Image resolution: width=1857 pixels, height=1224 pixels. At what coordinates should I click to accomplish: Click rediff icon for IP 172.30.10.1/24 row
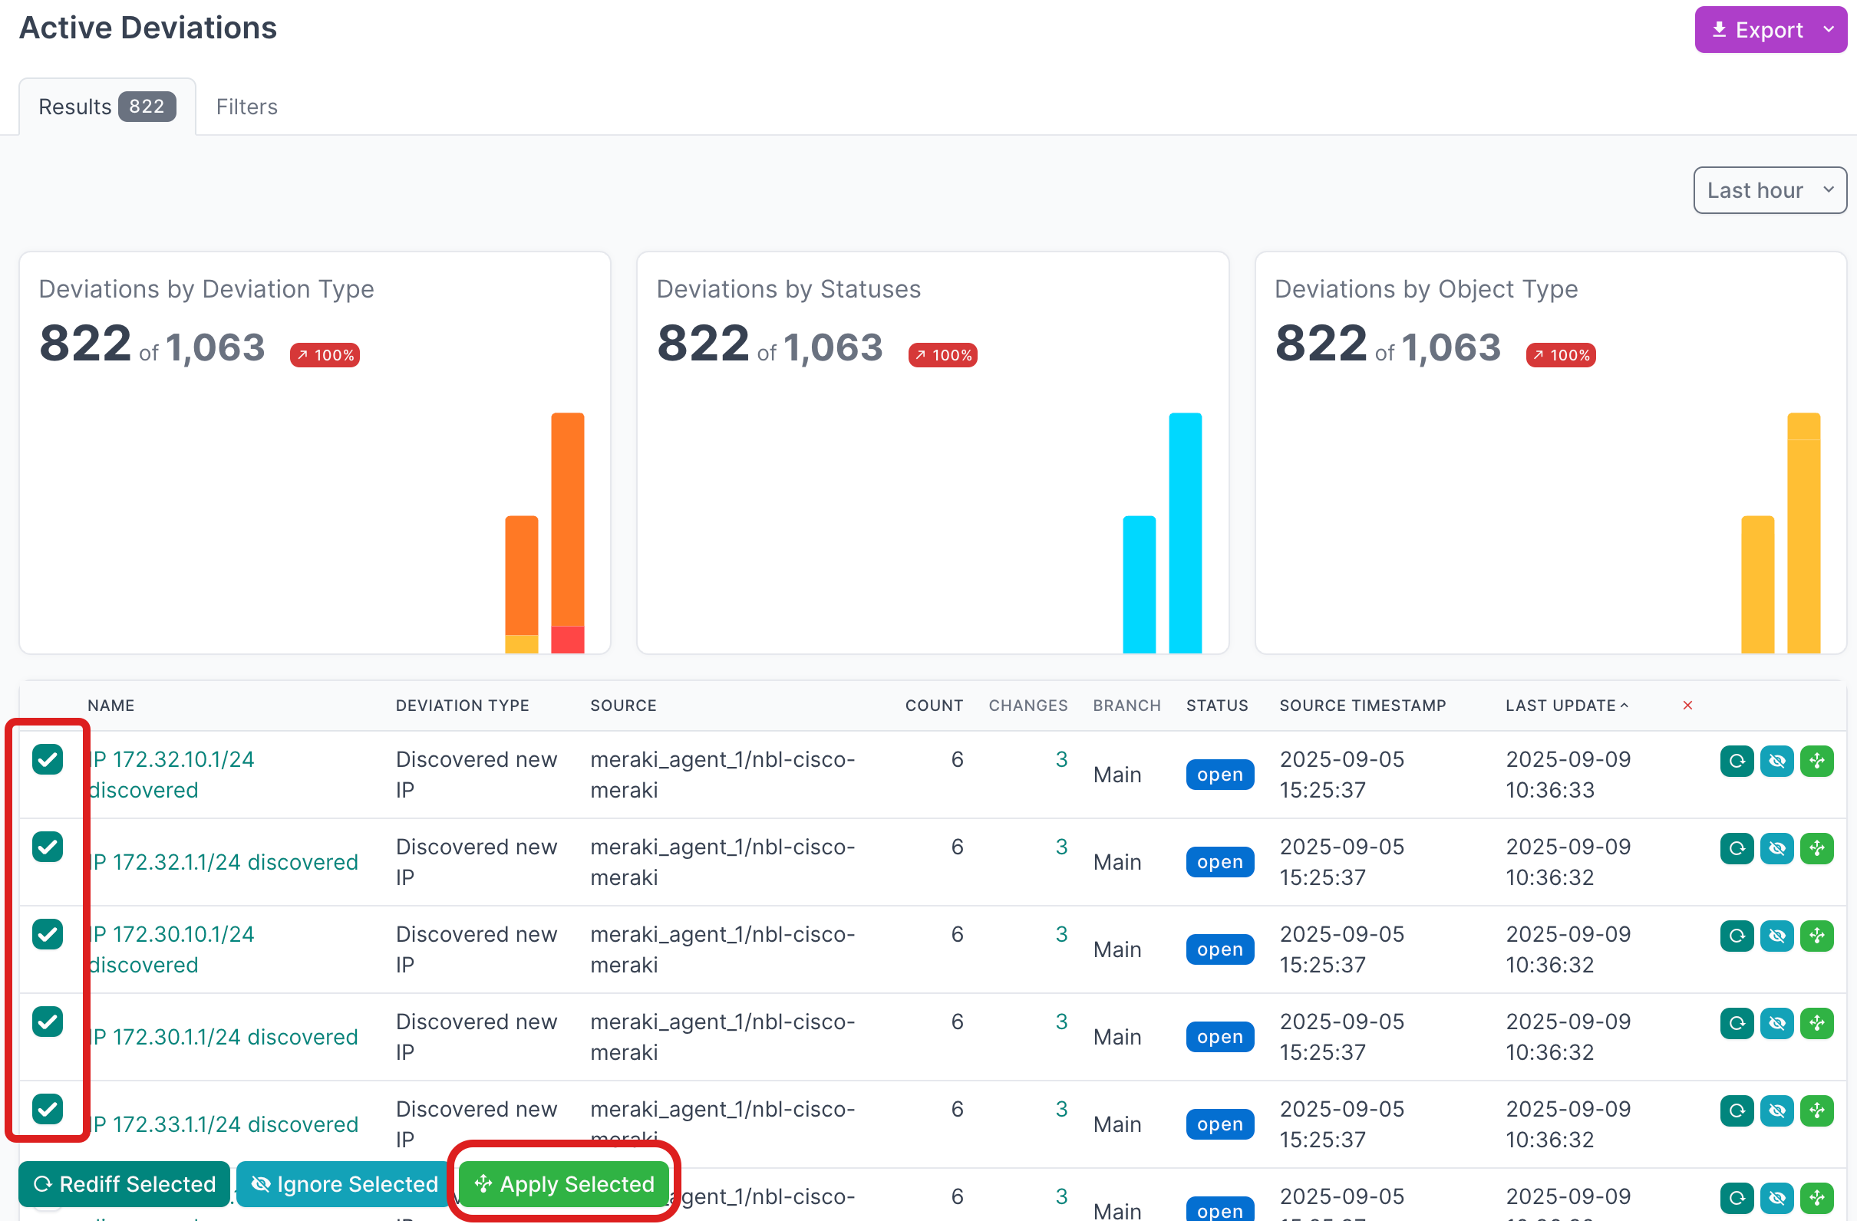1736,935
